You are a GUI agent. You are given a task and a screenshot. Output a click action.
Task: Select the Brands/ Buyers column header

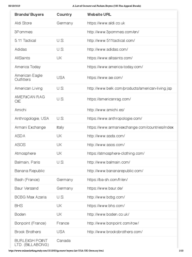tap(29, 15)
